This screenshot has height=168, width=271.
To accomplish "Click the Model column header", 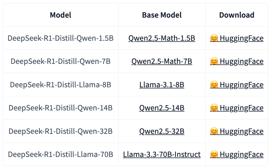I will pyautogui.click(x=61, y=15).
